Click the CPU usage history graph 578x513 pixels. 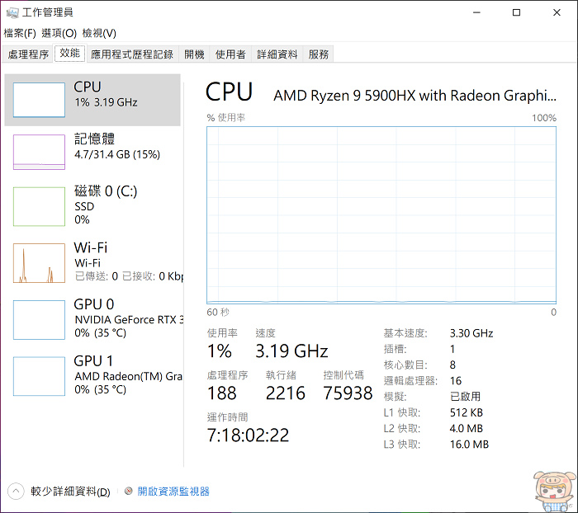coord(381,214)
